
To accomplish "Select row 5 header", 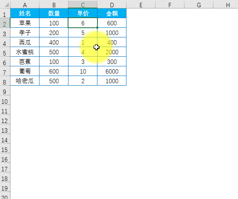I will point(5,52).
